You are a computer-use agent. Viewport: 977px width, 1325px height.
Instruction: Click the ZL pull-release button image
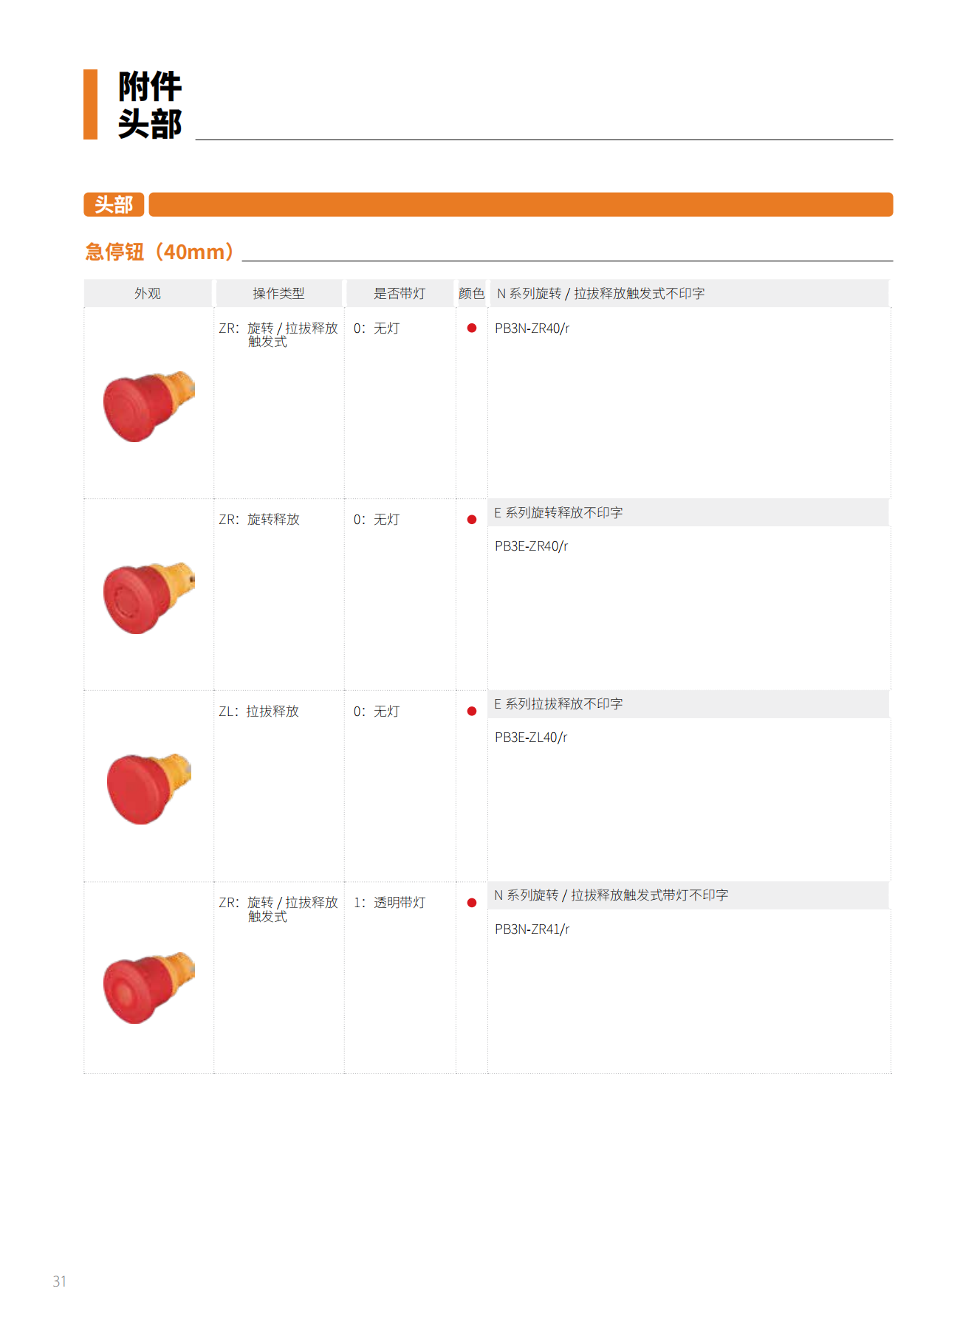149,788
